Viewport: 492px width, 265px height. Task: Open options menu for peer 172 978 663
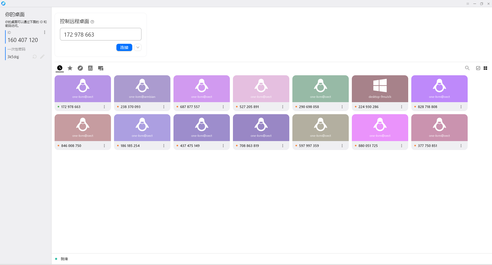[104, 107]
